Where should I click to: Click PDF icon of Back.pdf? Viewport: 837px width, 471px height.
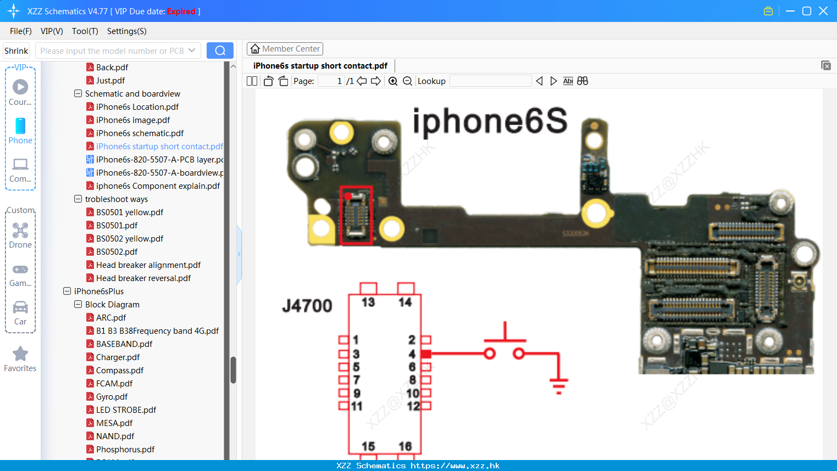[x=90, y=67]
